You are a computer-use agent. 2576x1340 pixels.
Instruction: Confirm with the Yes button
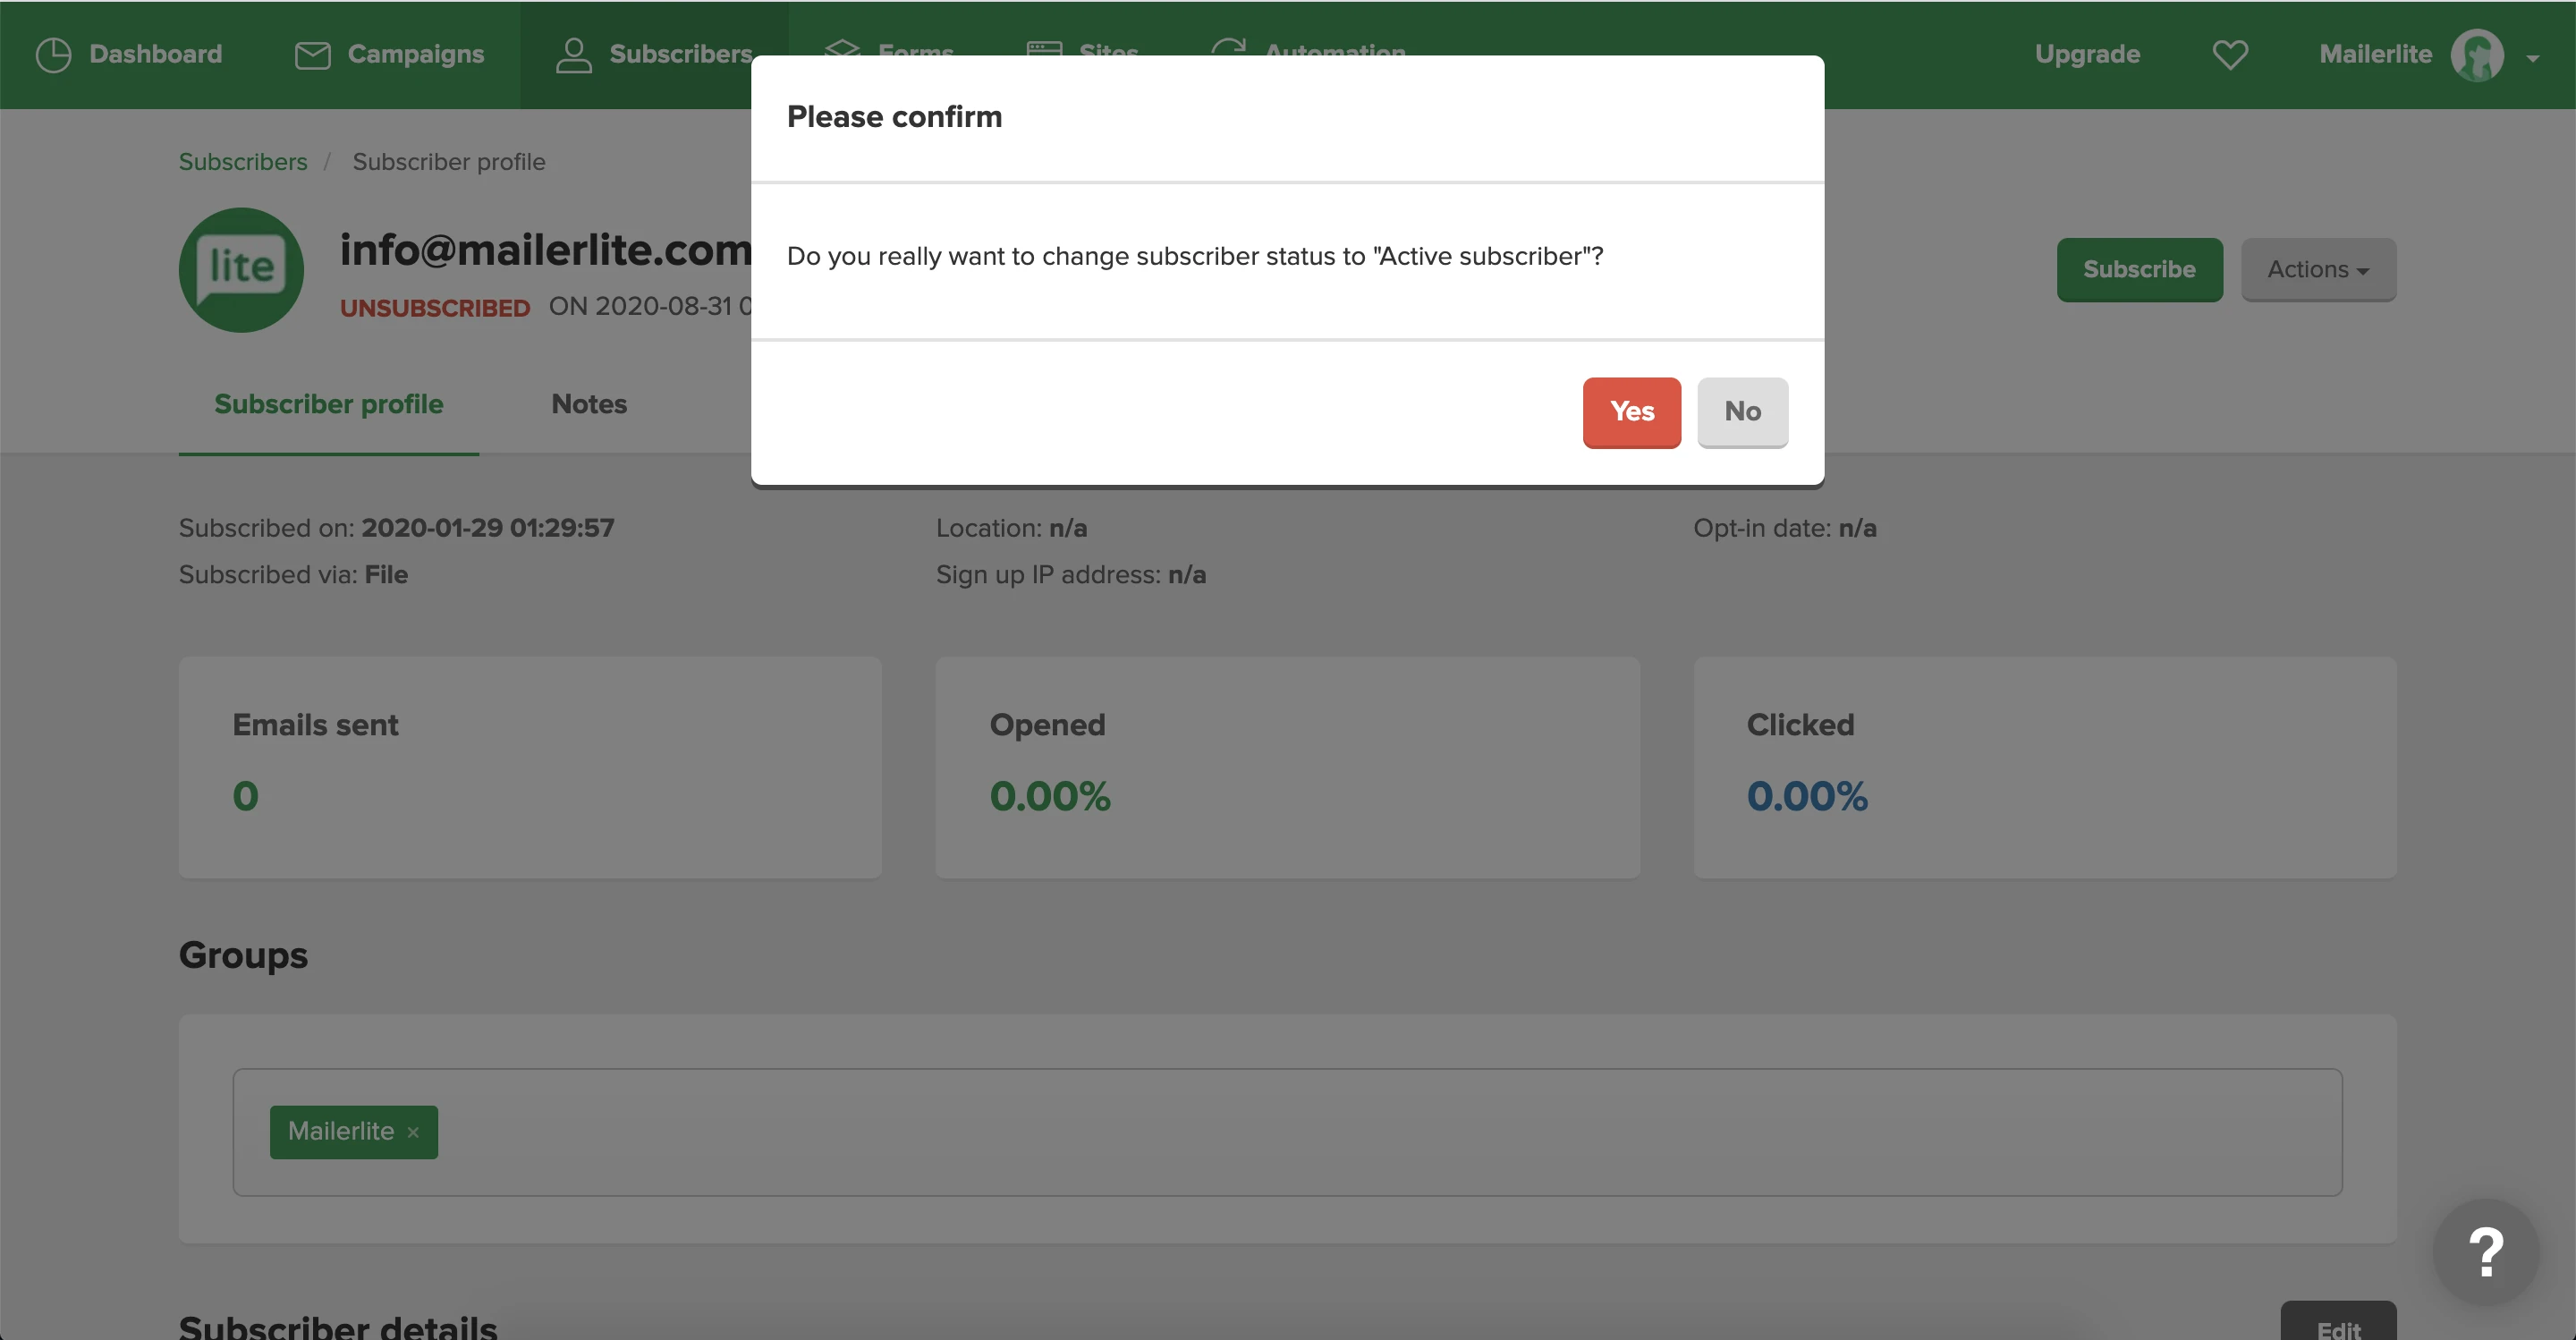pyautogui.click(x=1631, y=411)
